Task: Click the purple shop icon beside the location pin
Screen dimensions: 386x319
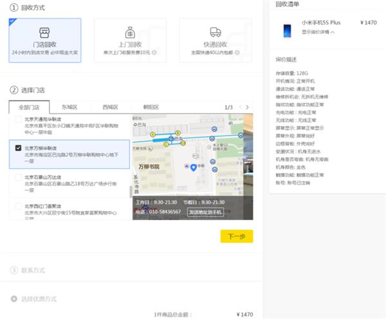Action: click(x=187, y=166)
